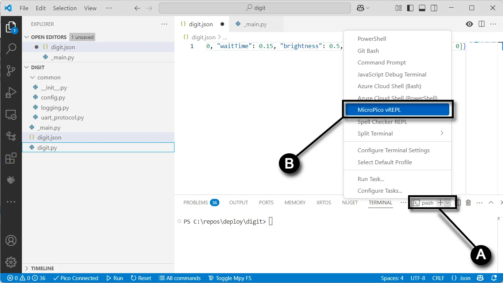Open the File menu

[24, 8]
